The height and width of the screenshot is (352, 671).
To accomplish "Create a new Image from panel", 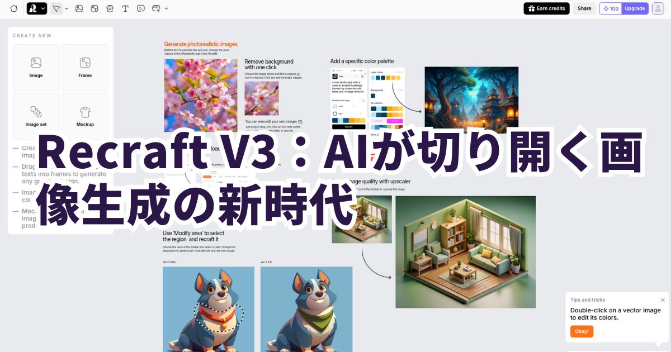I will point(36,68).
